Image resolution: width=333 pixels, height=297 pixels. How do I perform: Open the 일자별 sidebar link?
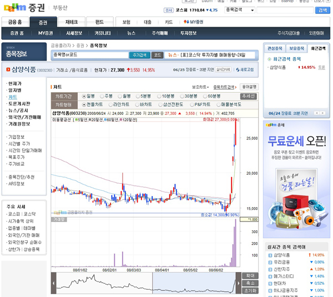[14, 90]
